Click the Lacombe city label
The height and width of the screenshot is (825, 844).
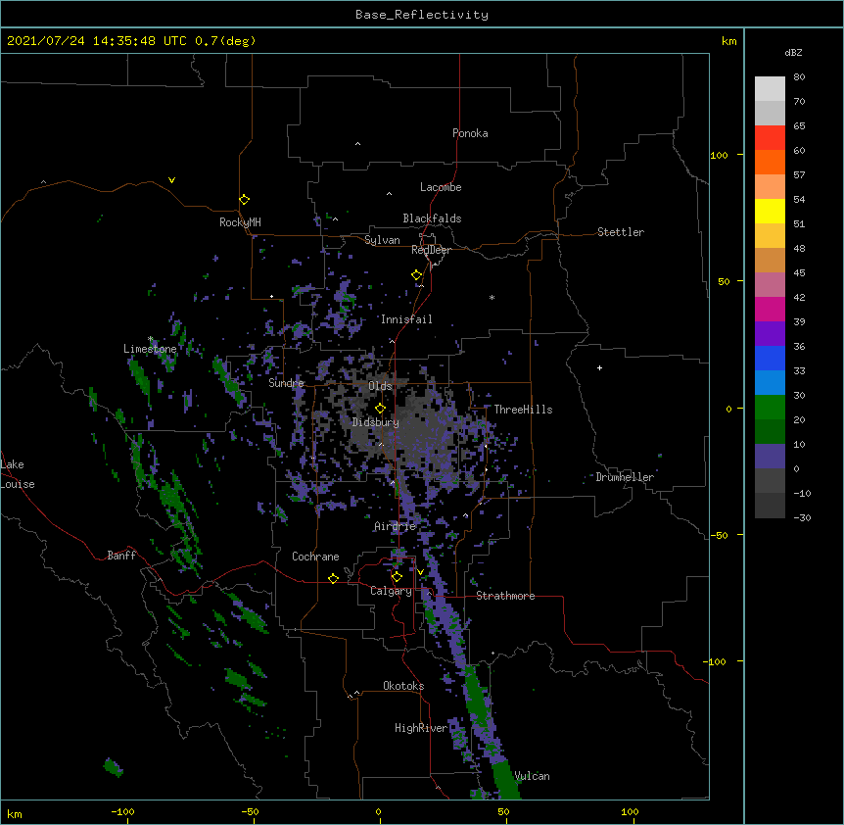click(441, 187)
